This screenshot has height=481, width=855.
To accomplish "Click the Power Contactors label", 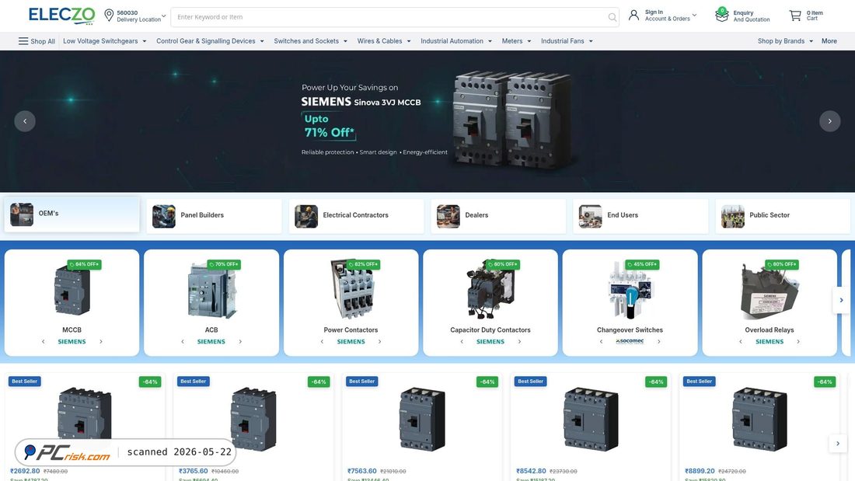I will tap(351, 330).
